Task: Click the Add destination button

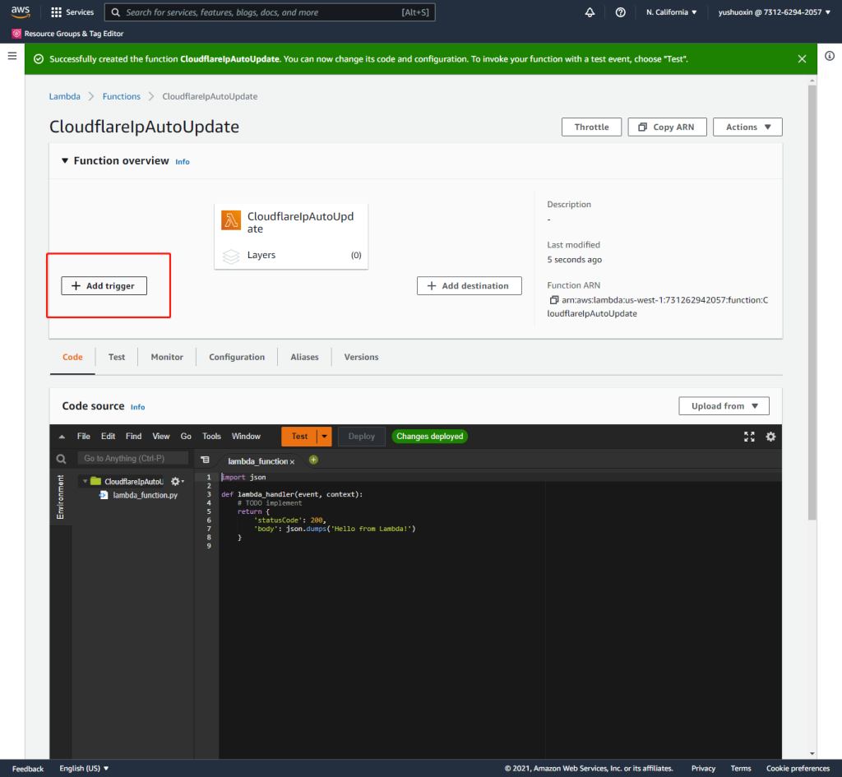Action: click(469, 286)
